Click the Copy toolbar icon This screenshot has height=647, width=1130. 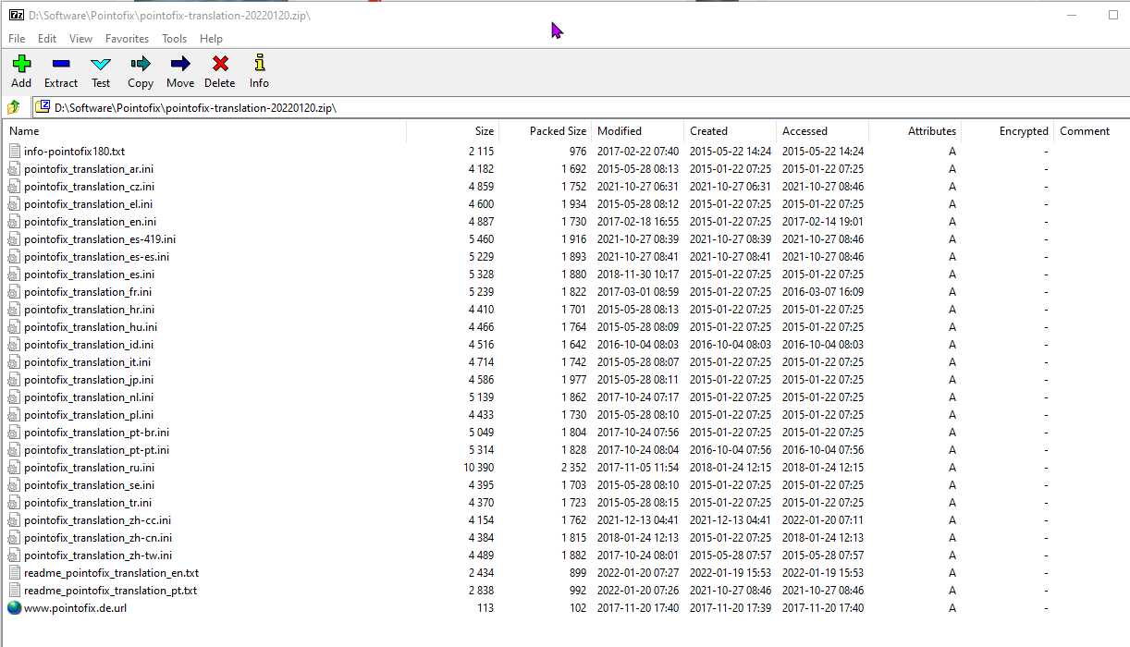click(141, 64)
